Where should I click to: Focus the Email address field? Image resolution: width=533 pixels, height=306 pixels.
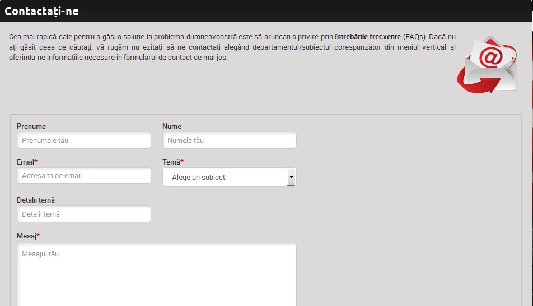point(84,175)
